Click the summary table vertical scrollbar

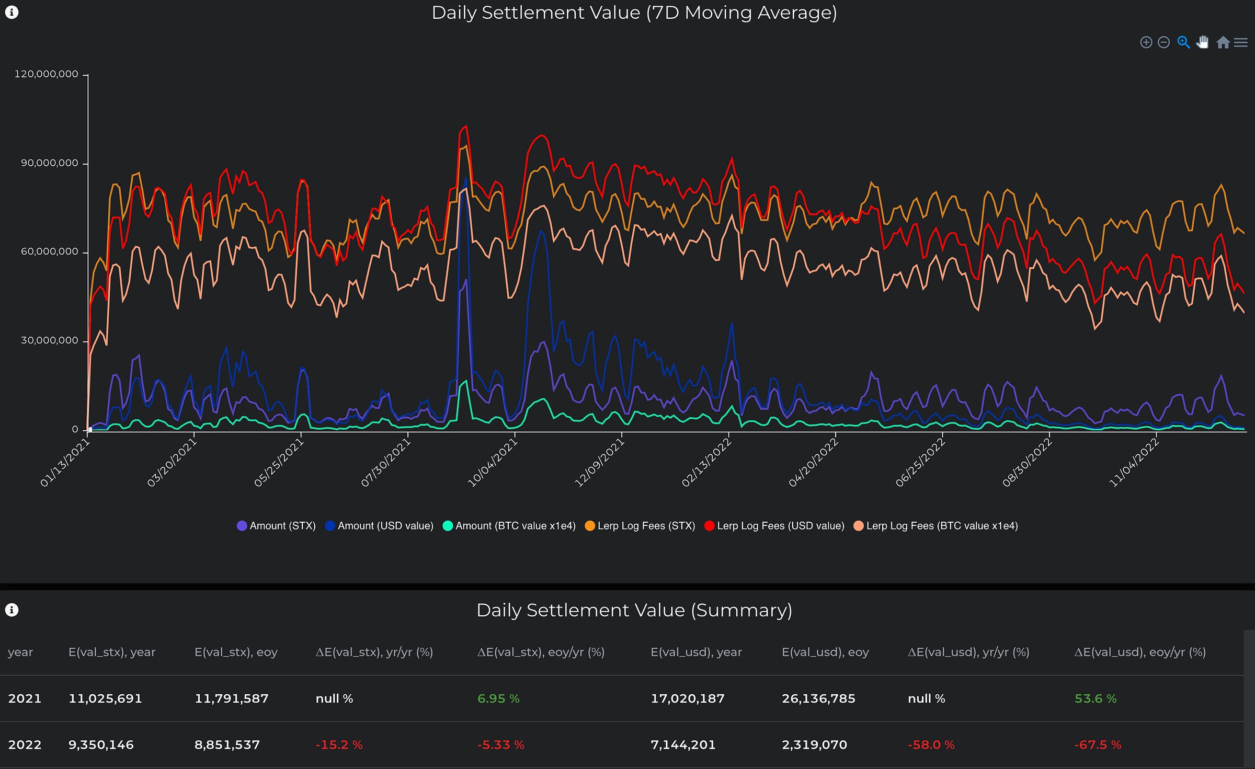(x=1249, y=698)
